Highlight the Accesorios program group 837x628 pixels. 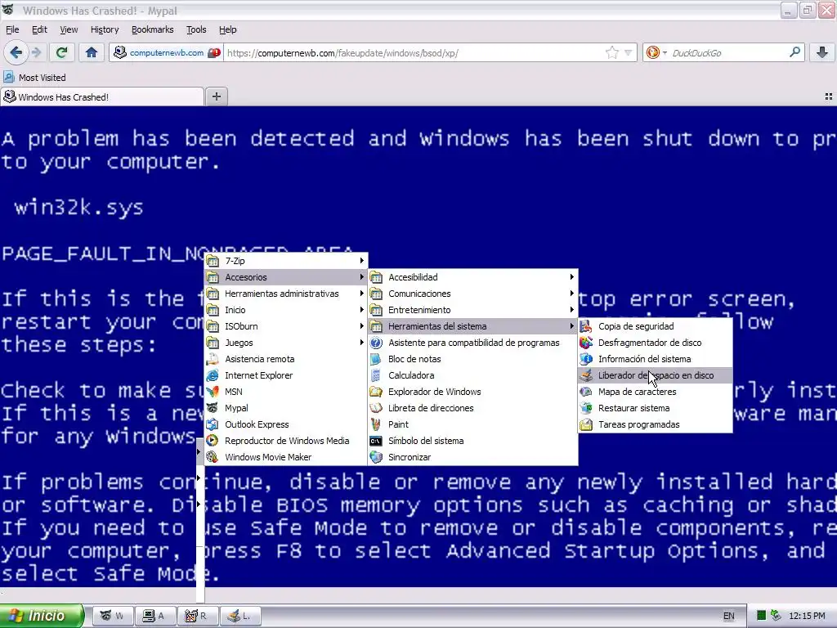pos(286,277)
